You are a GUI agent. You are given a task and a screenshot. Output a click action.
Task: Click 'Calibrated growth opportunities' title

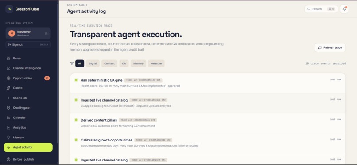pyautogui.click(x=107, y=140)
